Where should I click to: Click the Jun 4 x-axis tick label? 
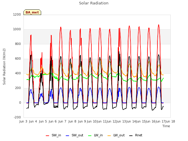(33, 121)
